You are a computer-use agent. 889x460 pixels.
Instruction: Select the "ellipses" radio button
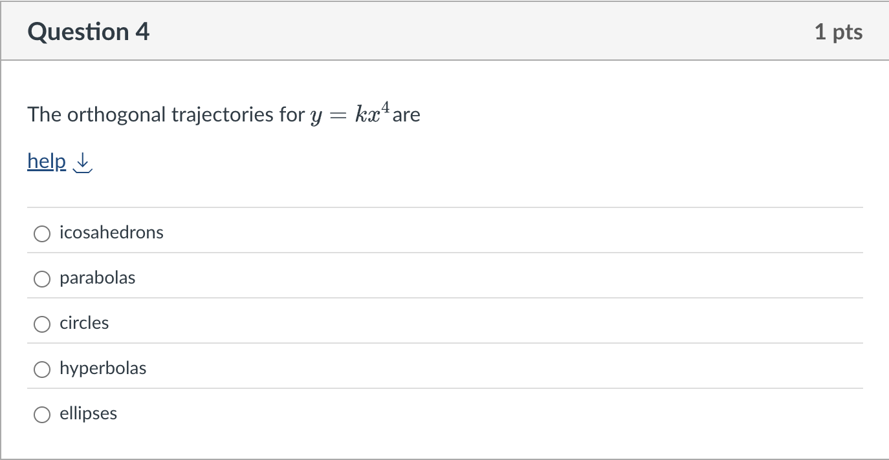[x=41, y=414]
